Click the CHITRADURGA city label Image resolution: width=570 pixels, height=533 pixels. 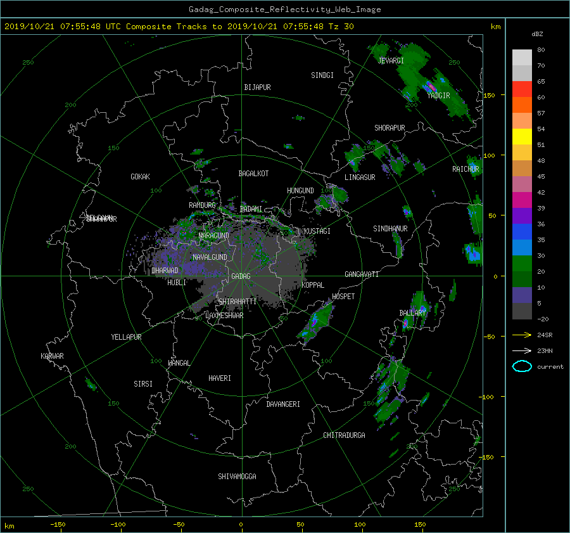(x=344, y=435)
